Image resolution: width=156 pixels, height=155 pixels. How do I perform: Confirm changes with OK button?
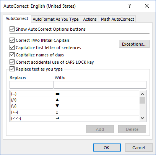(x=107, y=148)
